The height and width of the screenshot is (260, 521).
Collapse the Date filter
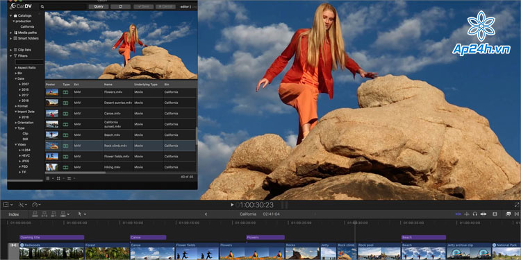point(15,78)
